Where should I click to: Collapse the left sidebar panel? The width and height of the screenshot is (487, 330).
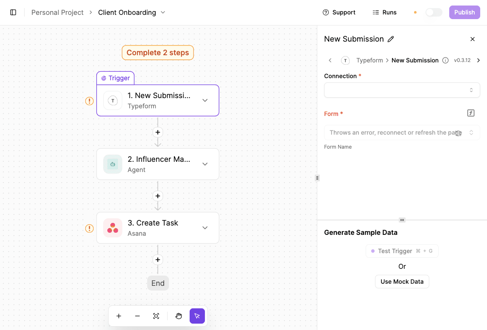point(13,12)
